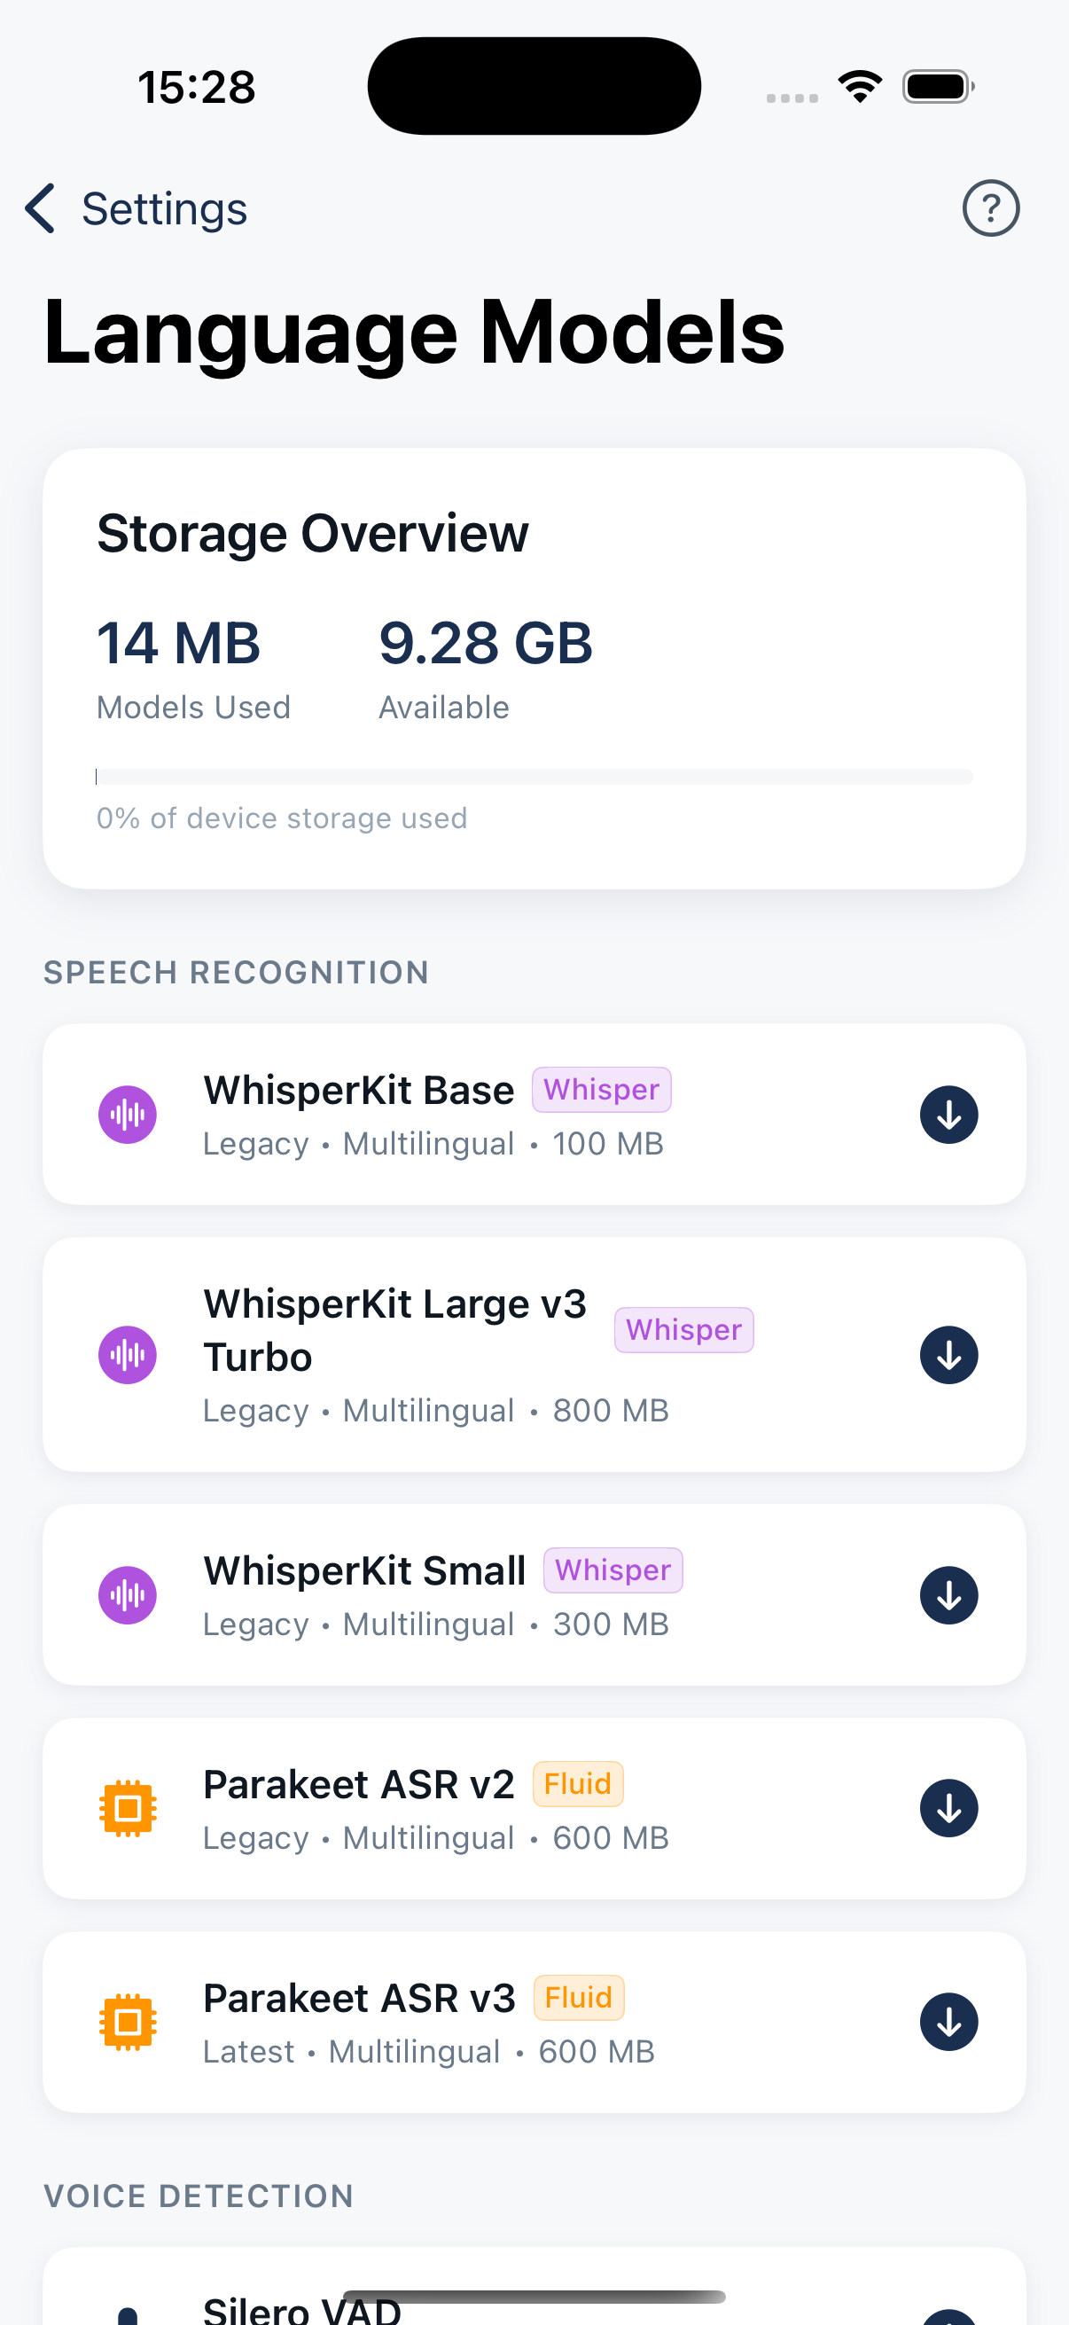1069x2325 pixels.
Task: Tap the Storage Overview card heading
Action: tap(312, 534)
